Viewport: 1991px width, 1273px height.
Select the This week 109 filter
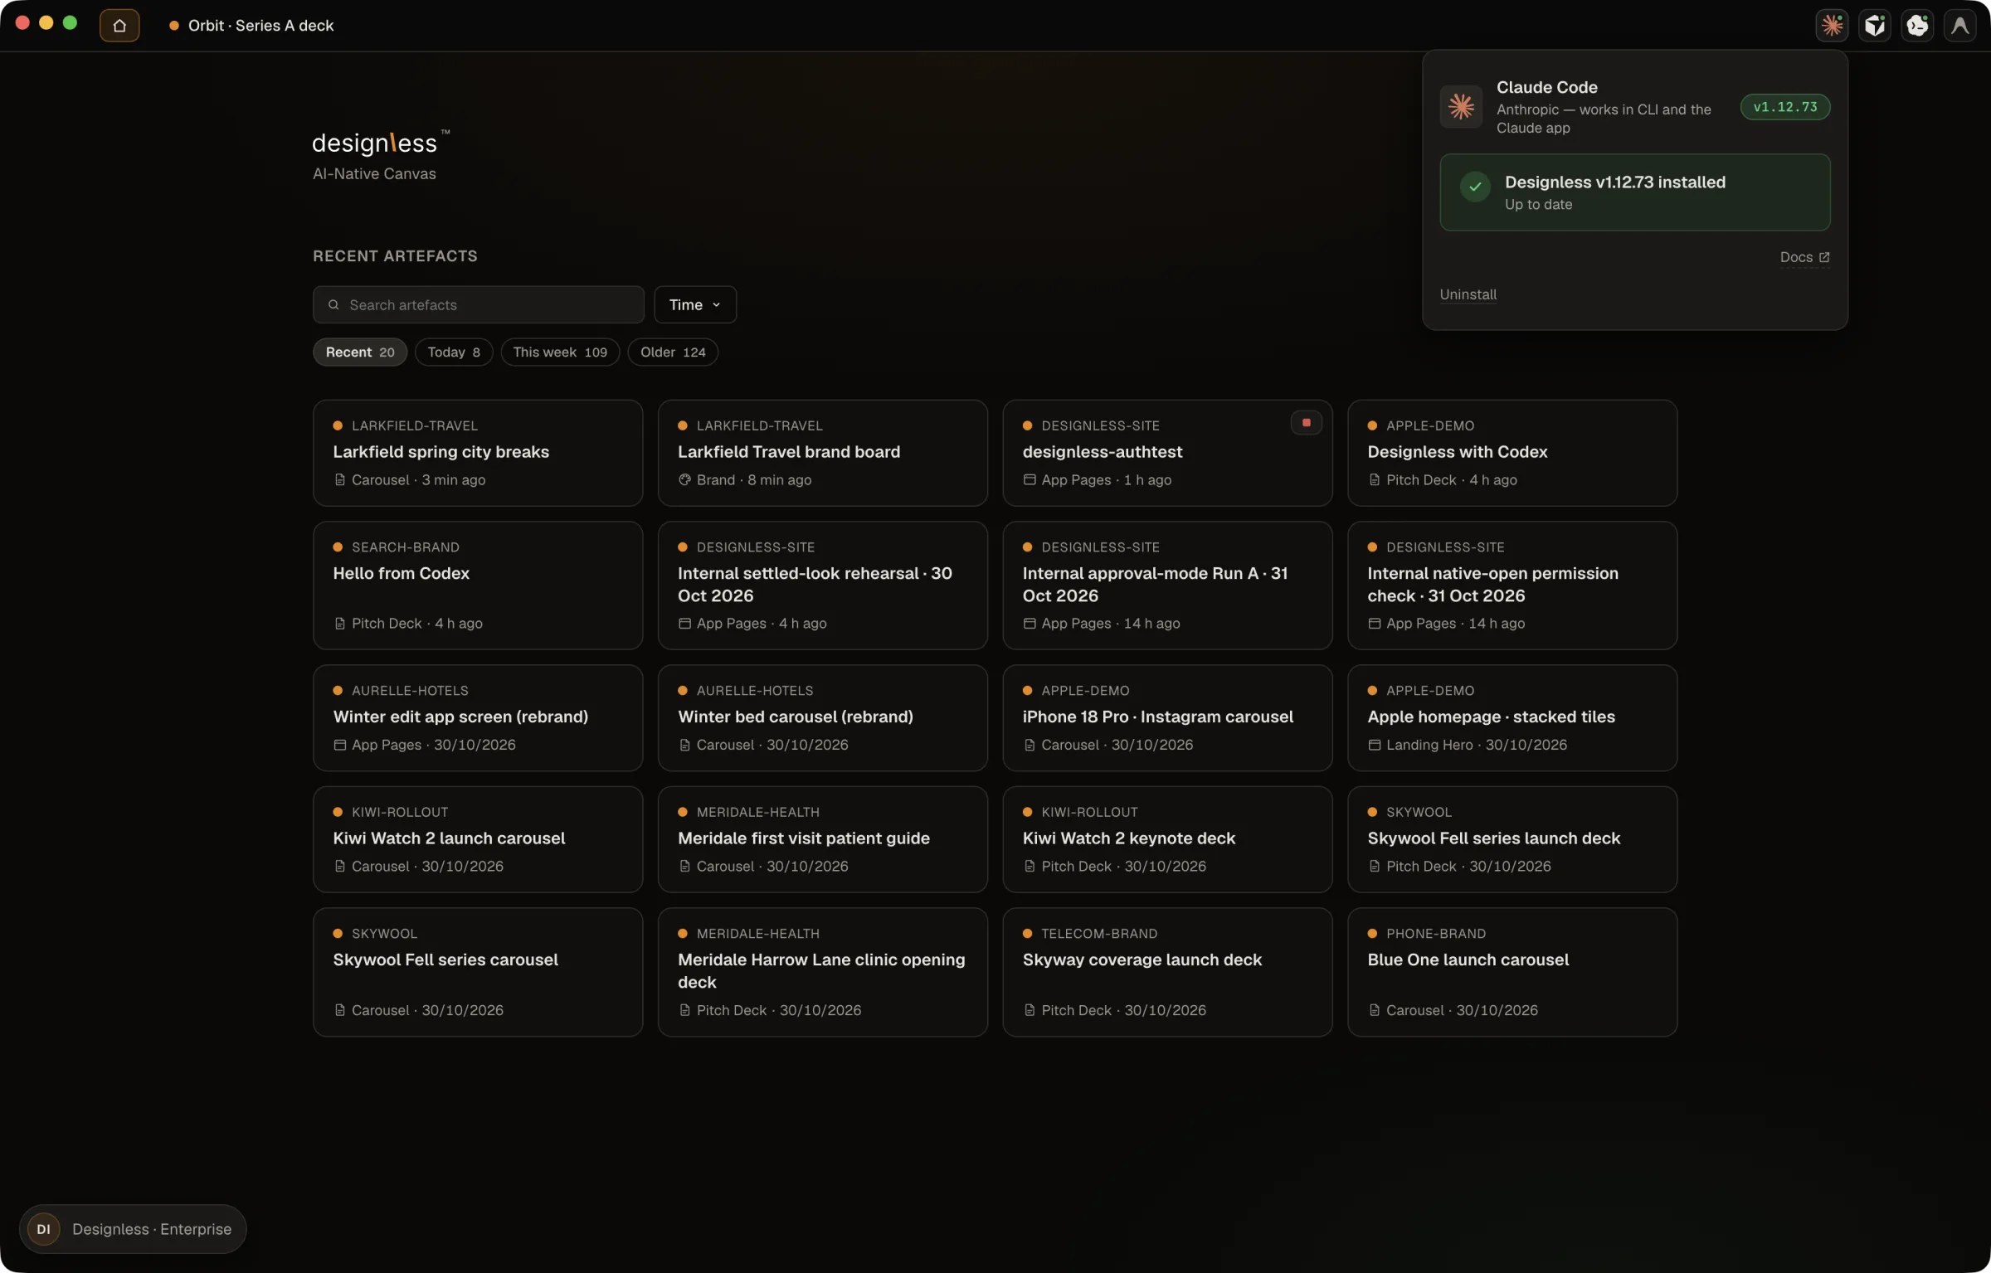coord(560,352)
